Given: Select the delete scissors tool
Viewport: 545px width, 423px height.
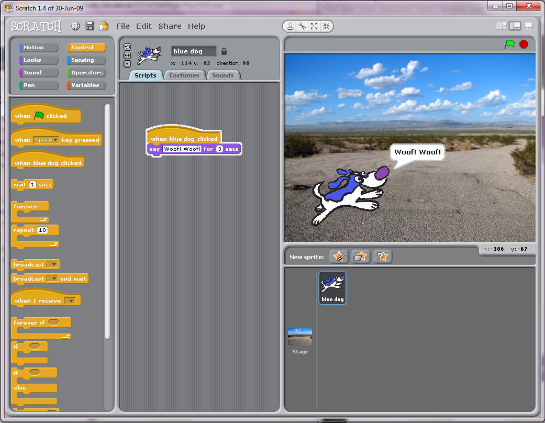Looking at the screenshot, I should [x=302, y=26].
